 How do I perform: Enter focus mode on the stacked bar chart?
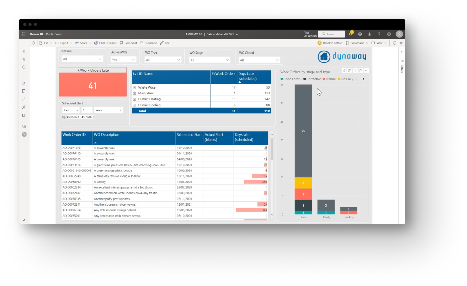pos(361,71)
